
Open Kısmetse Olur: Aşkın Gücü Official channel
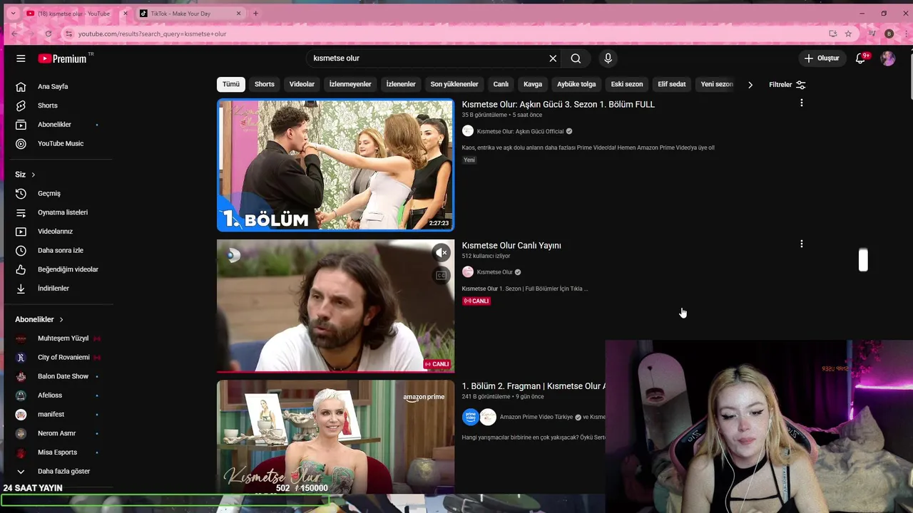click(x=520, y=131)
